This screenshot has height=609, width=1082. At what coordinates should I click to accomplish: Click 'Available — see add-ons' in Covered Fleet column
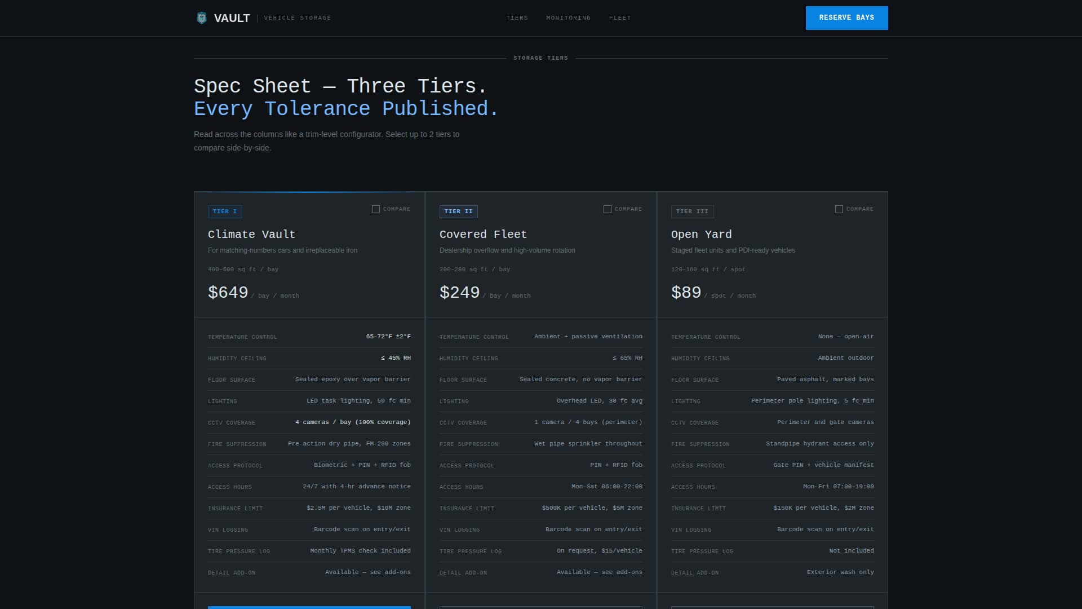click(x=599, y=572)
